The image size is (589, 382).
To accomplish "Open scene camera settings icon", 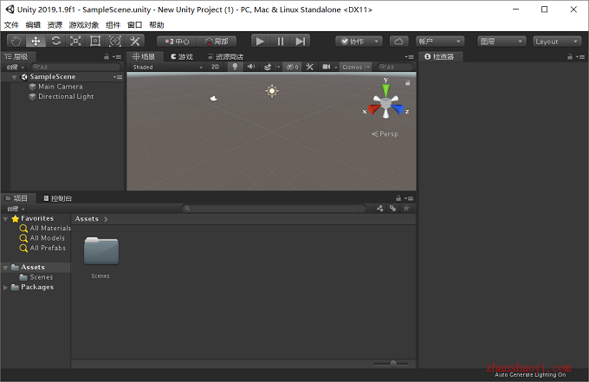I will (327, 67).
